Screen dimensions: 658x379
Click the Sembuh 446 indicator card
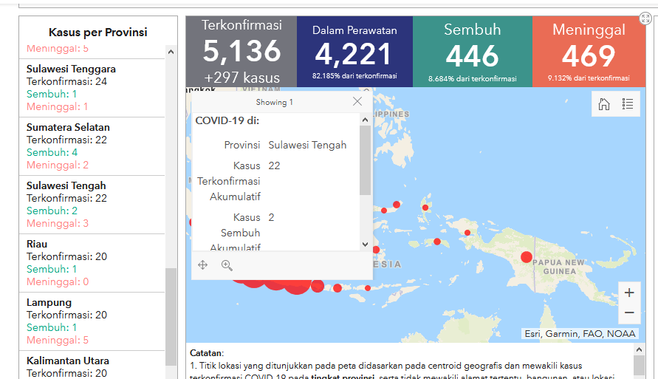tap(472, 51)
